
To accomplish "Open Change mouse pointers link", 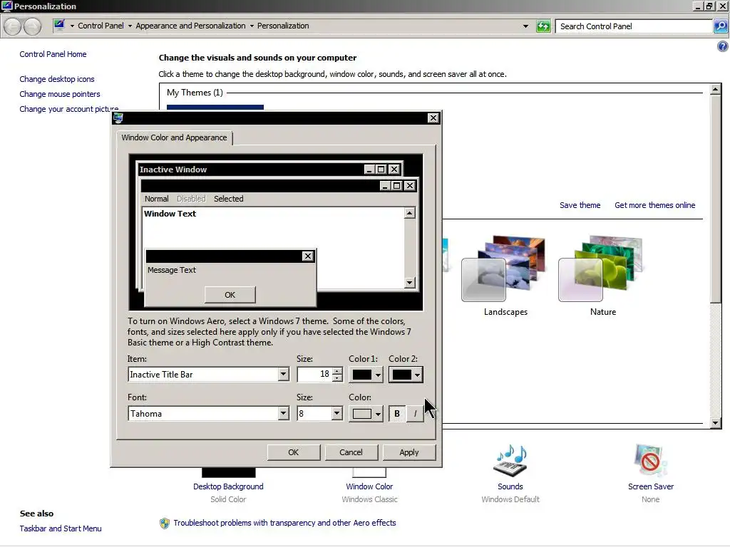I will [60, 94].
